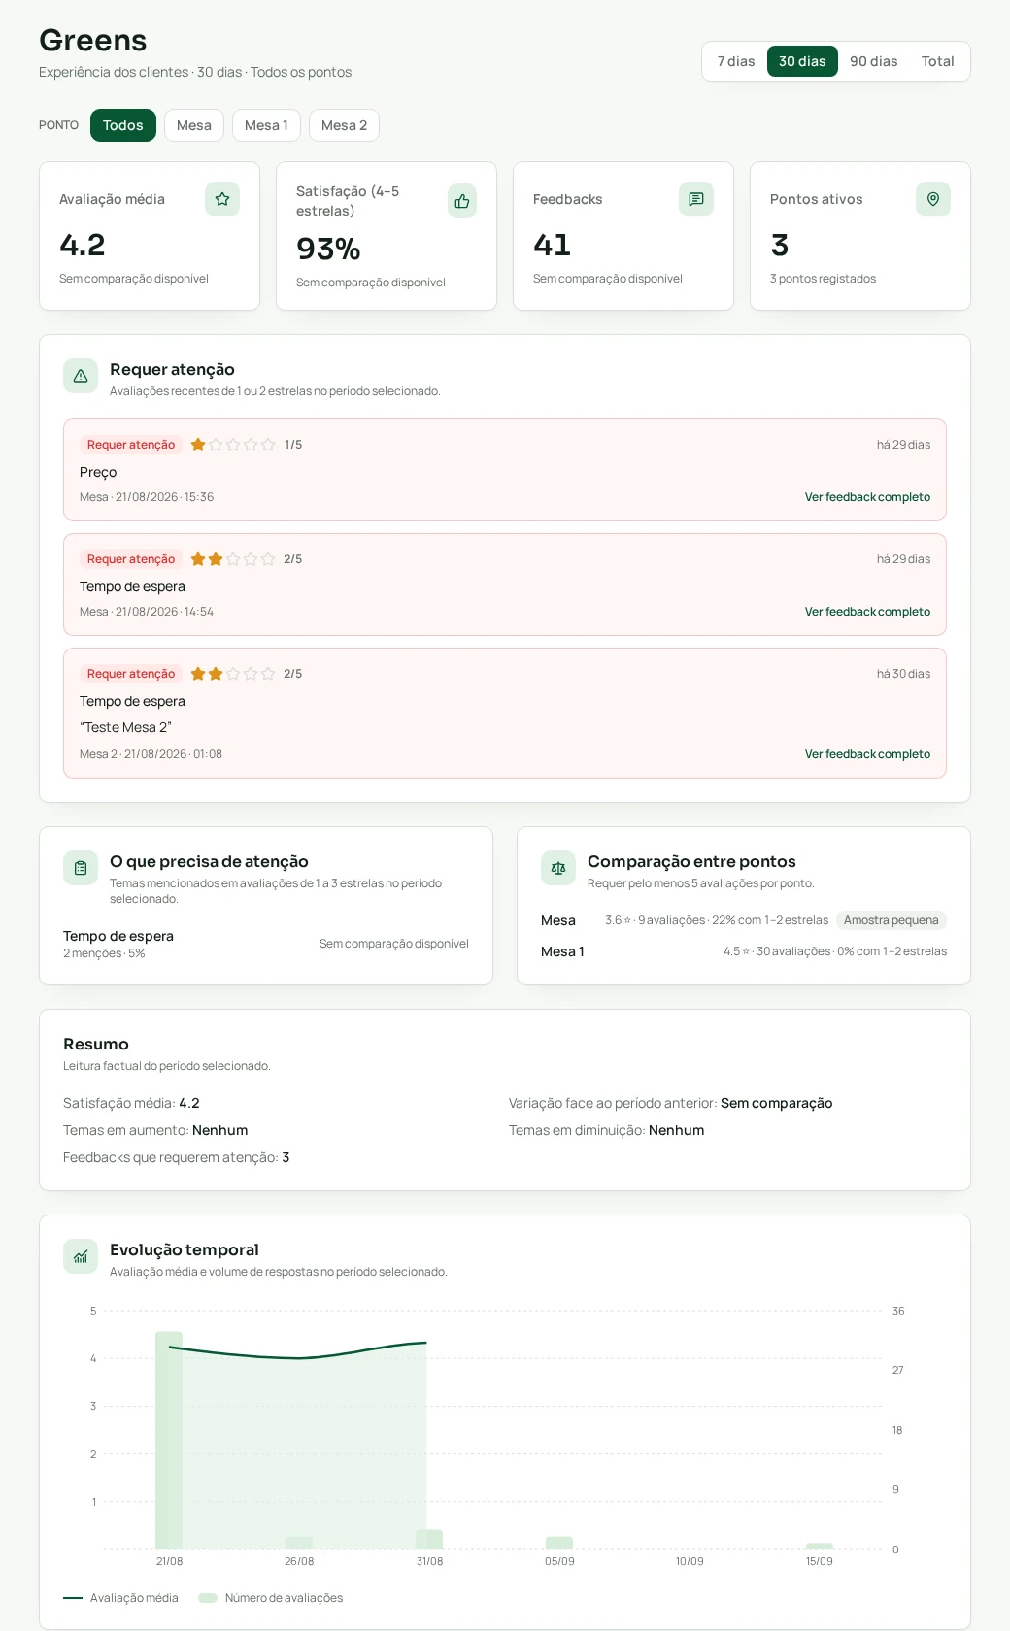Click the thumbs-up icon on Satisfação card
The image size is (1010, 1631).
[462, 201]
